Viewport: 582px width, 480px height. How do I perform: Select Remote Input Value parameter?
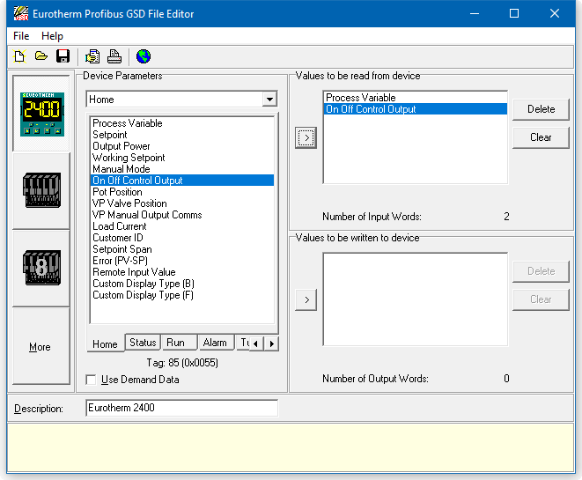tap(182, 272)
